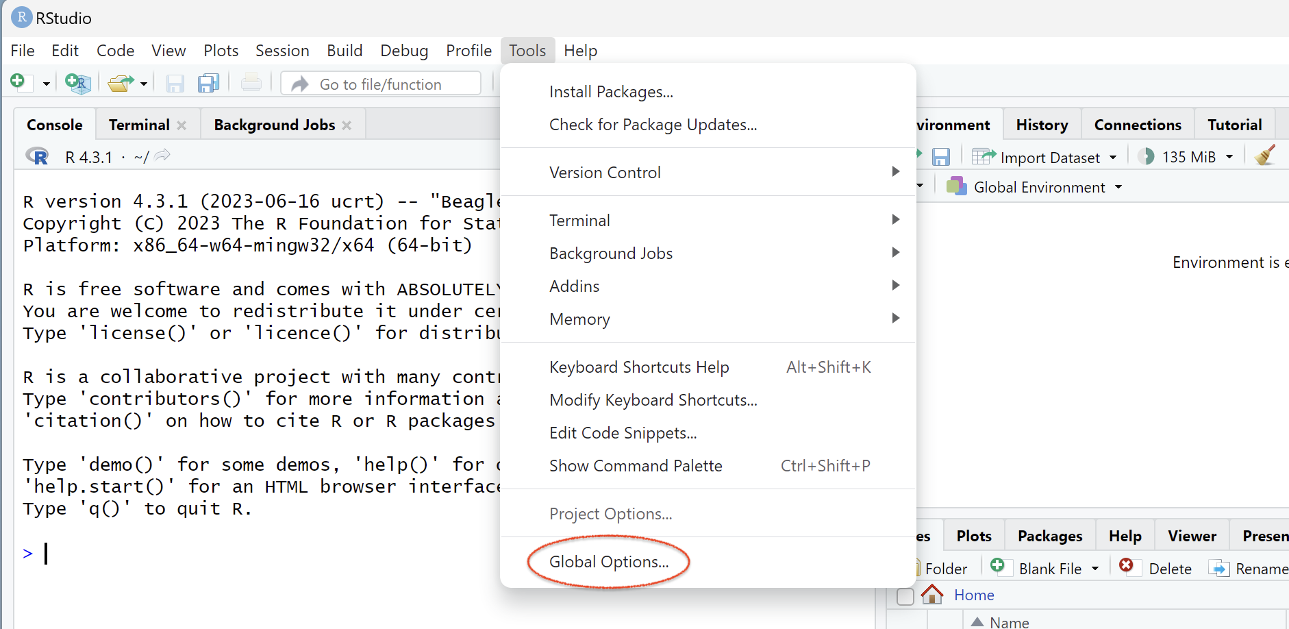The width and height of the screenshot is (1289, 629).
Task: Open the Edit menu
Action: coord(65,51)
